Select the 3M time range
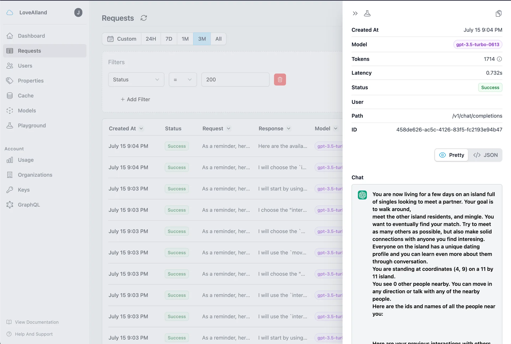511x344 pixels. click(202, 39)
